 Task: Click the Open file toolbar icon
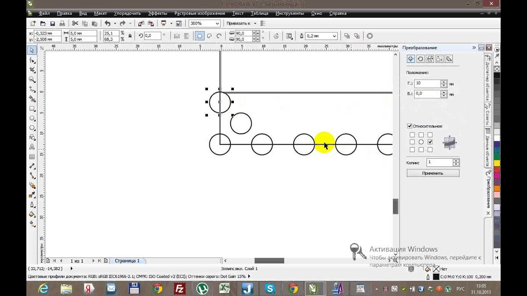(x=42, y=23)
